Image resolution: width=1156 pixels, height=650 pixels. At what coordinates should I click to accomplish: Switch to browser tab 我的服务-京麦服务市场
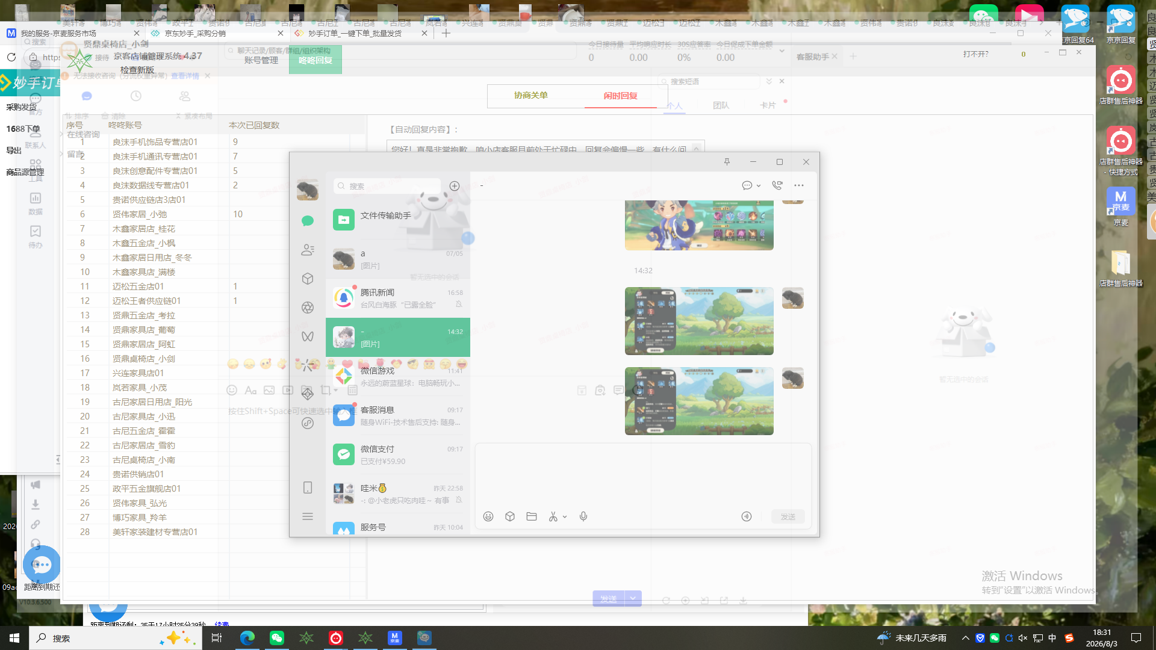point(73,34)
